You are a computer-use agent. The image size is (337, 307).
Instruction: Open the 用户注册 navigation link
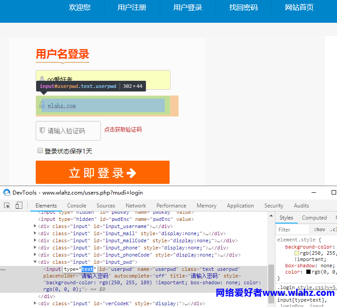(132, 8)
